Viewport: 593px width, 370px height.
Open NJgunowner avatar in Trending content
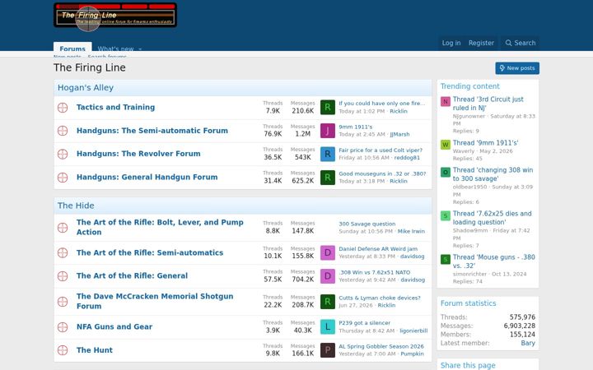[x=446, y=102]
